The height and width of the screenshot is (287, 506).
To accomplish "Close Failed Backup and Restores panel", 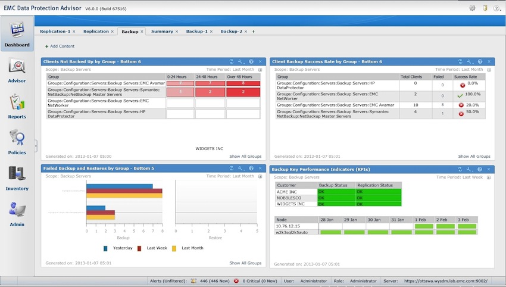I will pos(260,168).
